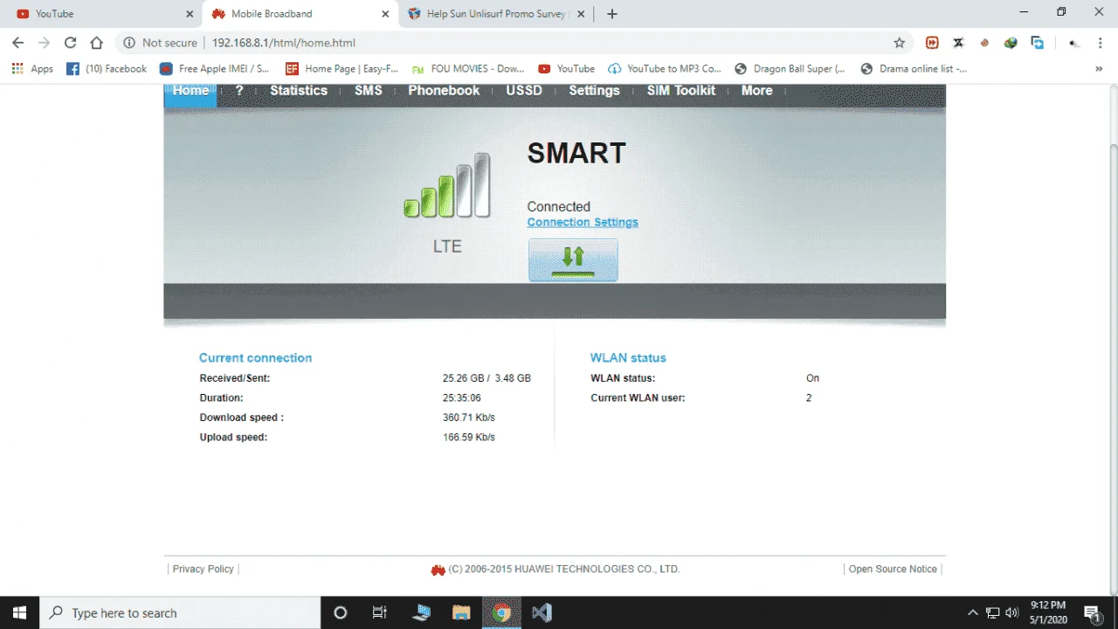Open the help question mark menu item
Screen dimensions: 1118x629
tap(239, 91)
